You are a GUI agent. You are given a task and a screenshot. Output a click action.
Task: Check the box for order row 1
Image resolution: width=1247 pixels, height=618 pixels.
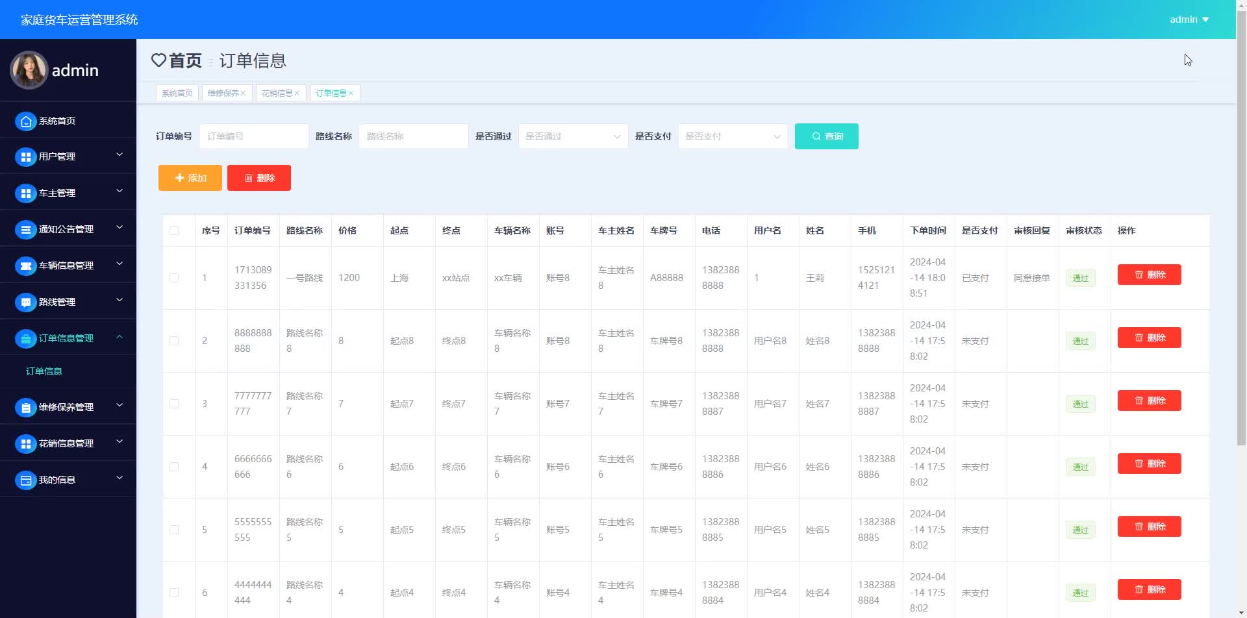click(174, 278)
